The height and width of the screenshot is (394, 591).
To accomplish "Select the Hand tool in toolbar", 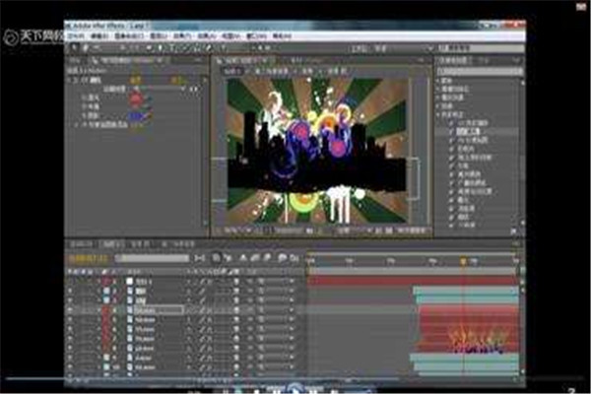I will (86, 48).
